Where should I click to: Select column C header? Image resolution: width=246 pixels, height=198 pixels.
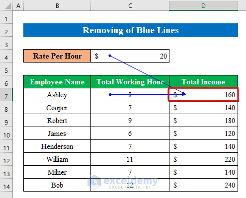(130, 5)
